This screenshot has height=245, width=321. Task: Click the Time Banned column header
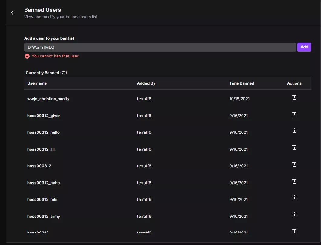(242, 83)
